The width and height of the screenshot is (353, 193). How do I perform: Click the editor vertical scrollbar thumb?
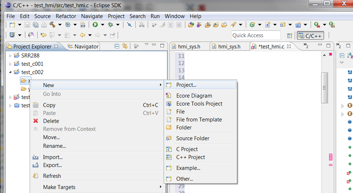324,87
